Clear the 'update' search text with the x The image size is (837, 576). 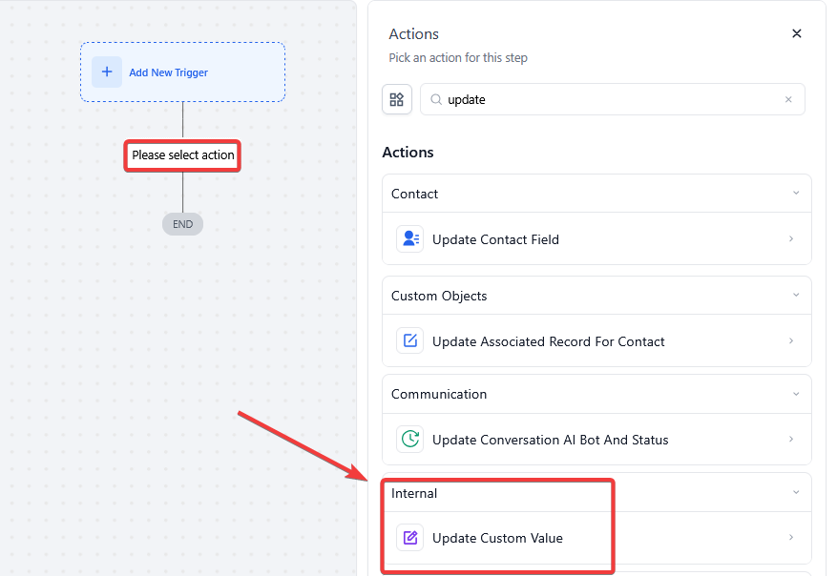coord(788,99)
